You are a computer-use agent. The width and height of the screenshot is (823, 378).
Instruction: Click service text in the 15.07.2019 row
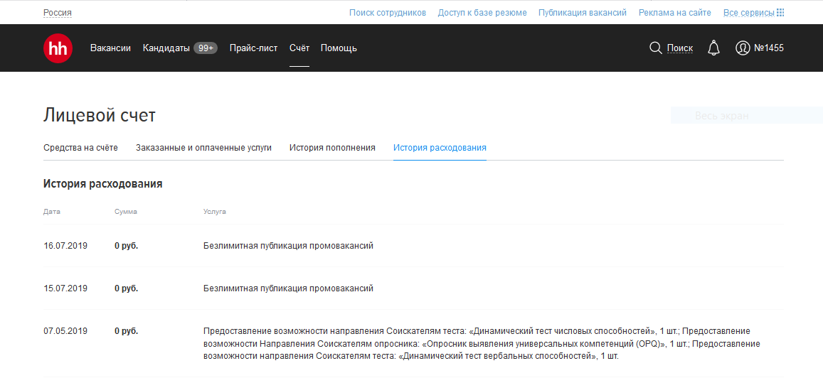click(x=288, y=288)
